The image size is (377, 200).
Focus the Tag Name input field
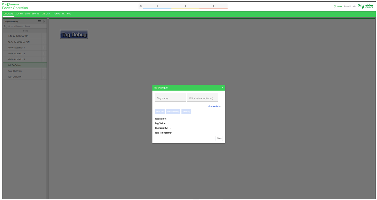pyautogui.click(x=170, y=97)
